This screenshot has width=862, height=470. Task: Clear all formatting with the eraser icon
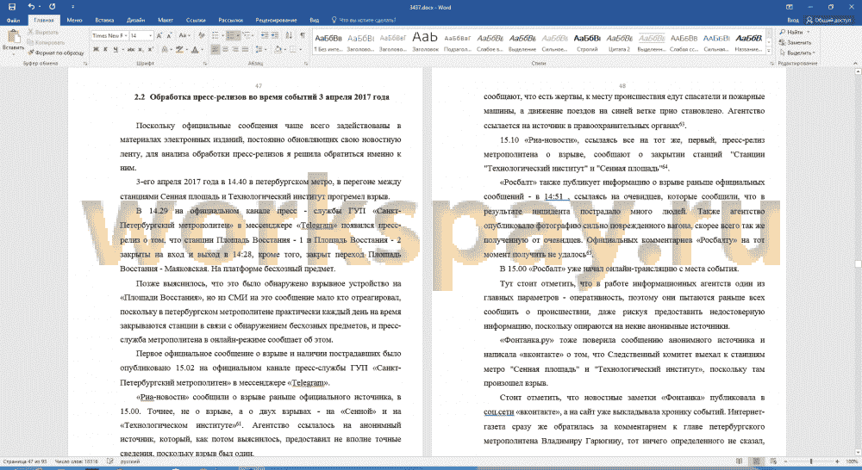[x=202, y=35]
